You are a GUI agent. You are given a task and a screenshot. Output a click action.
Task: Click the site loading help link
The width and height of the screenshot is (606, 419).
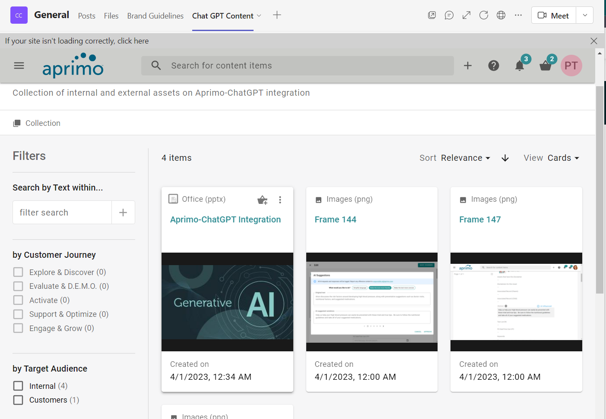pyautogui.click(x=133, y=41)
